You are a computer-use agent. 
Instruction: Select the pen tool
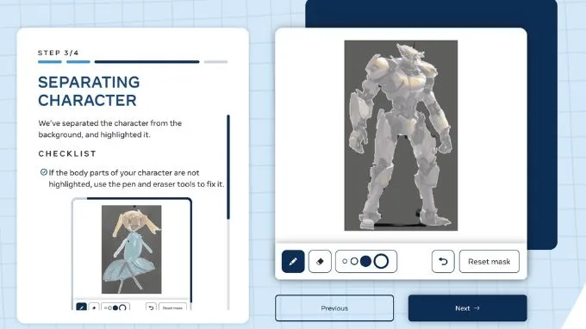(293, 262)
